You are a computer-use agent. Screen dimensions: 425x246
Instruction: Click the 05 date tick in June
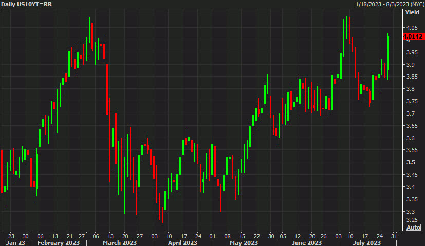pos(283,236)
